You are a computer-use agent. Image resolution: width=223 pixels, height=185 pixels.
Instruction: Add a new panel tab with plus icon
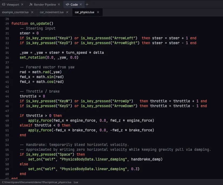click(x=87, y=5)
